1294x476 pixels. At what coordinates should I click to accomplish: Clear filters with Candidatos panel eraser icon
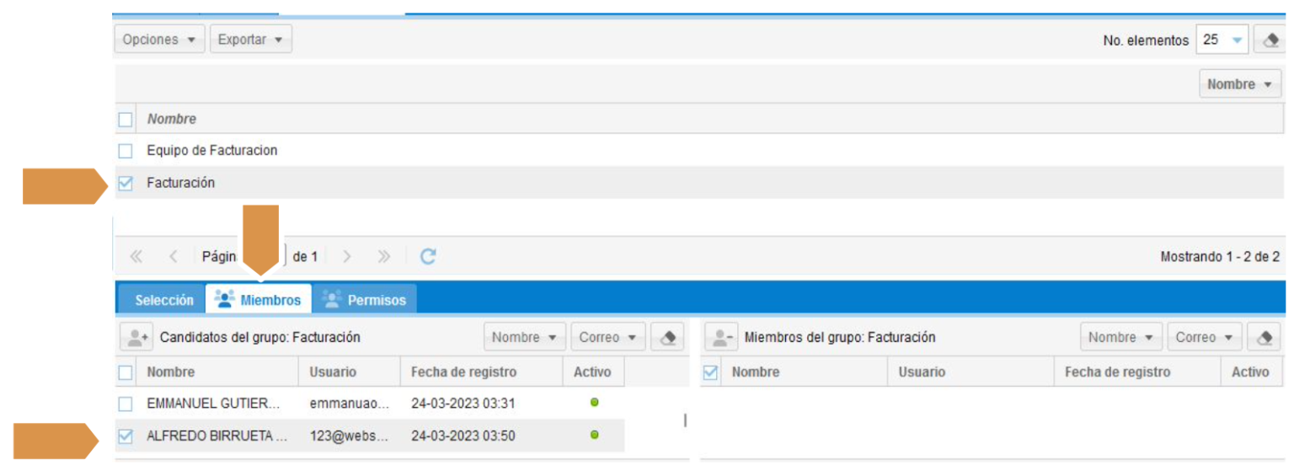coord(667,337)
